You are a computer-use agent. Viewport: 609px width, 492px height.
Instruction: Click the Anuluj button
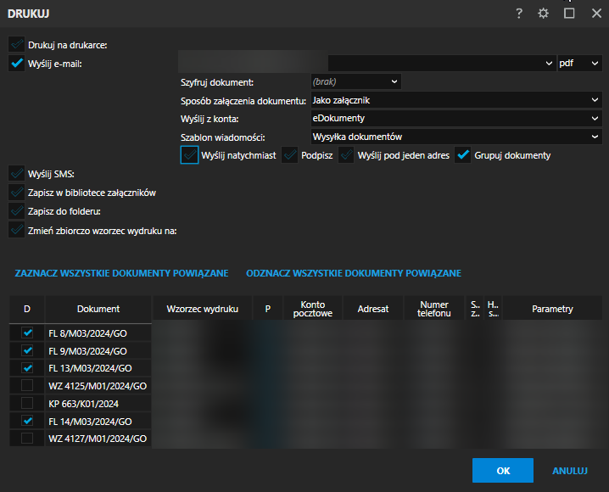tap(570, 470)
